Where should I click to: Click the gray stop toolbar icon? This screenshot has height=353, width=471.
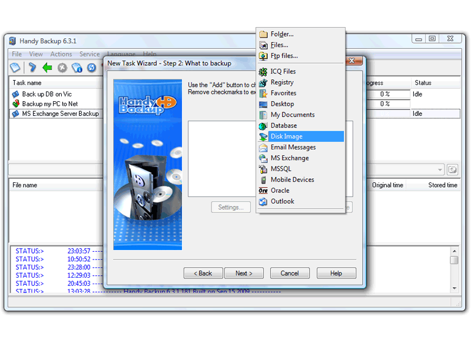click(62, 68)
